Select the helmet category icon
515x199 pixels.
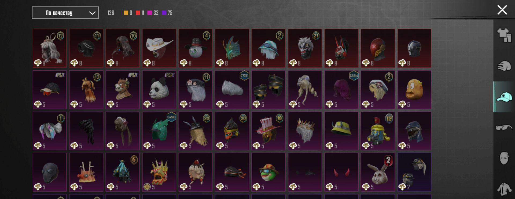pyautogui.click(x=504, y=66)
